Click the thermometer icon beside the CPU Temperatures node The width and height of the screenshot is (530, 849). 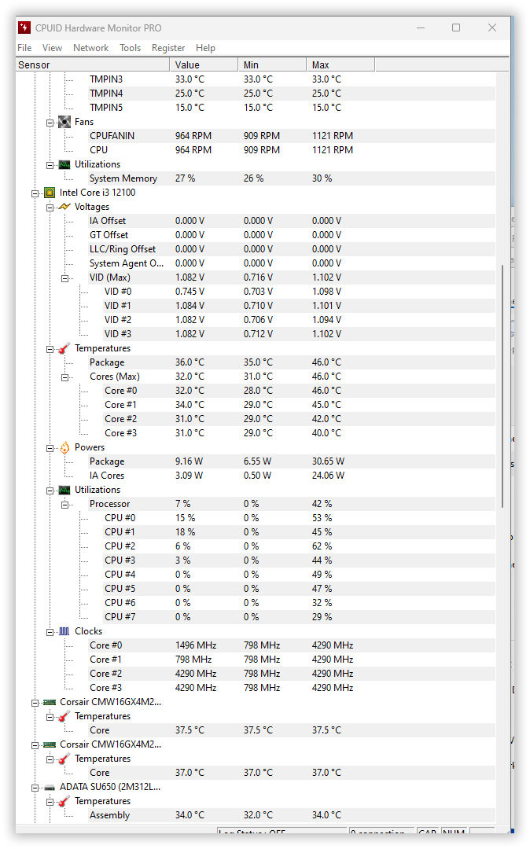pyautogui.click(x=64, y=348)
